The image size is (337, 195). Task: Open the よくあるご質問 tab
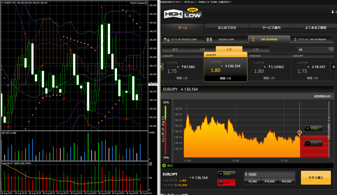pos(315,28)
